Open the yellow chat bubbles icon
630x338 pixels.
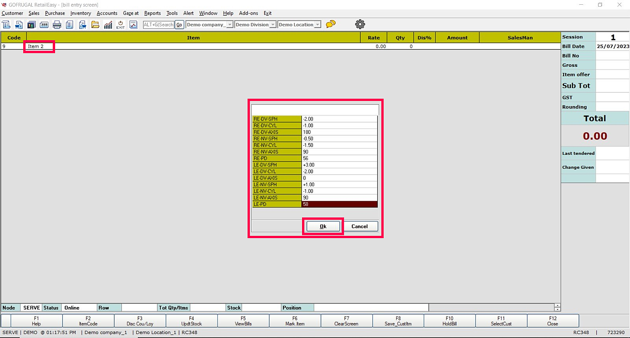click(331, 24)
